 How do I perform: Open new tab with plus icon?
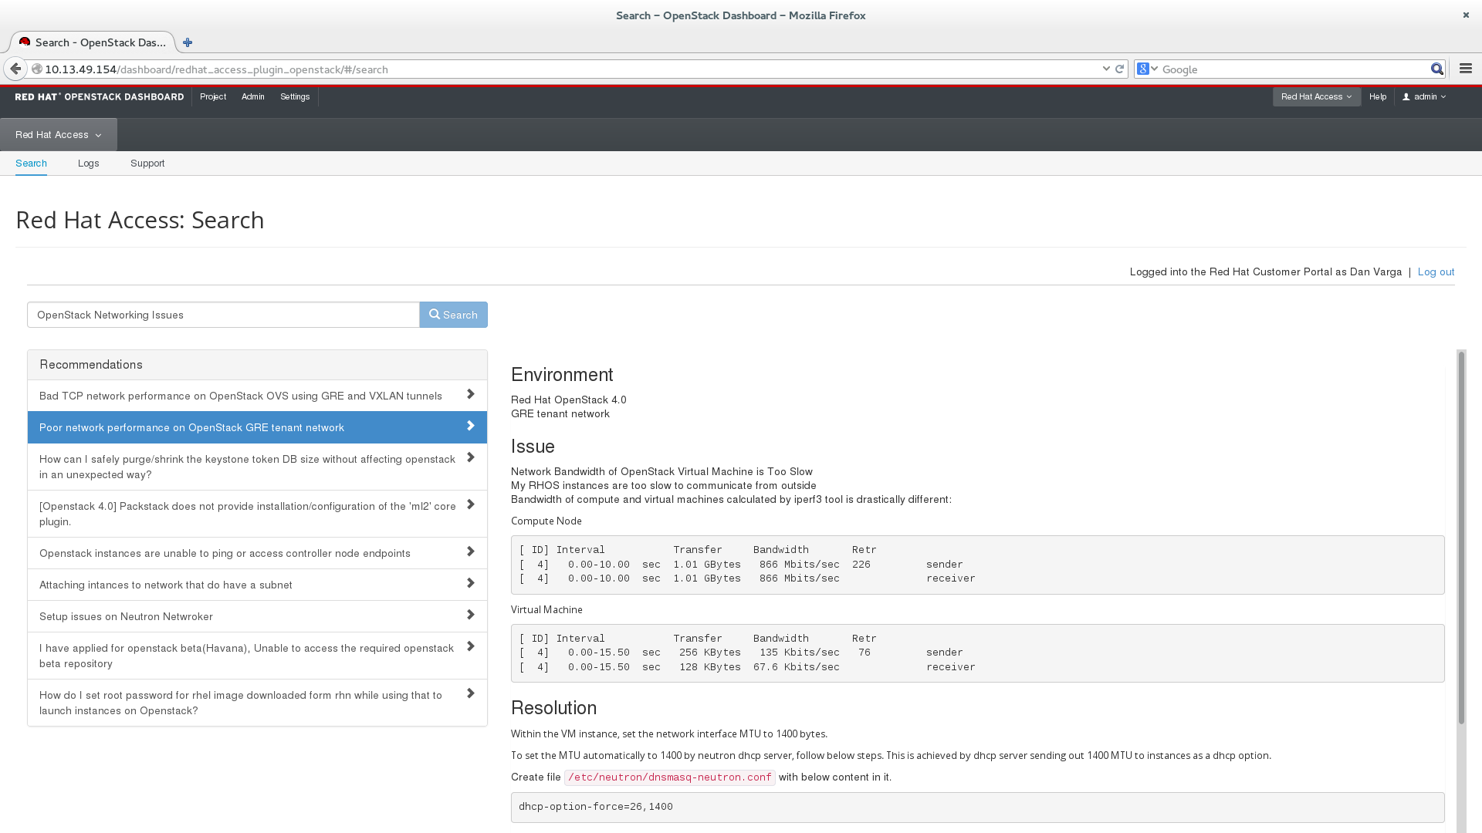click(188, 42)
